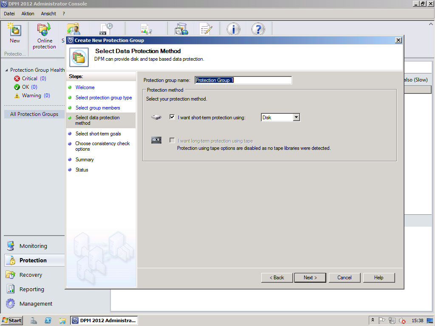Click the yellow Warning triangle icon
This screenshot has width=435, height=326.
(x=17, y=96)
